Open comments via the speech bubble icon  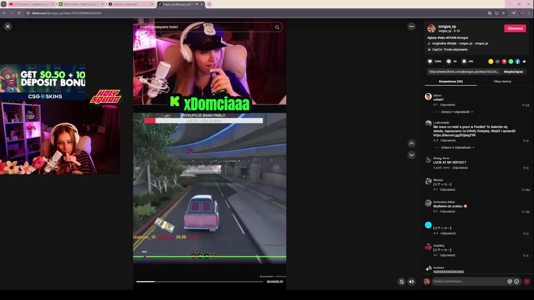tap(449, 61)
